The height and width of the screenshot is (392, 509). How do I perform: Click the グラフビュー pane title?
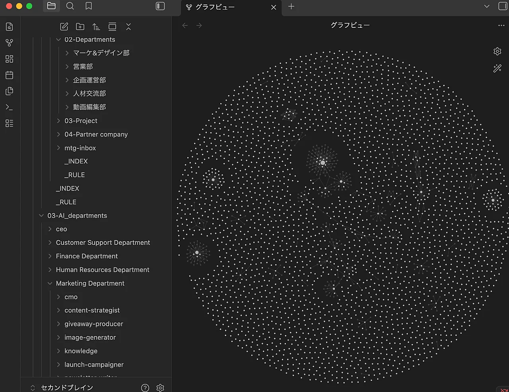point(350,25)
